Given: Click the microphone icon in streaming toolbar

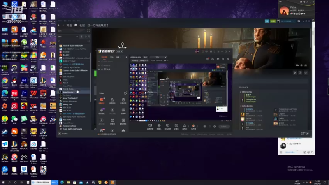Looking at the screenshot, I should click(185, 126).
